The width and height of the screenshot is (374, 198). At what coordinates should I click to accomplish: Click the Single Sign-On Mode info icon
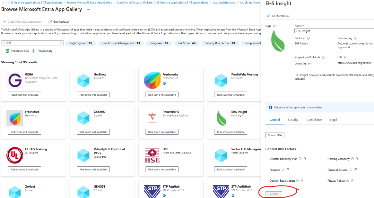[x=323, y=57]
